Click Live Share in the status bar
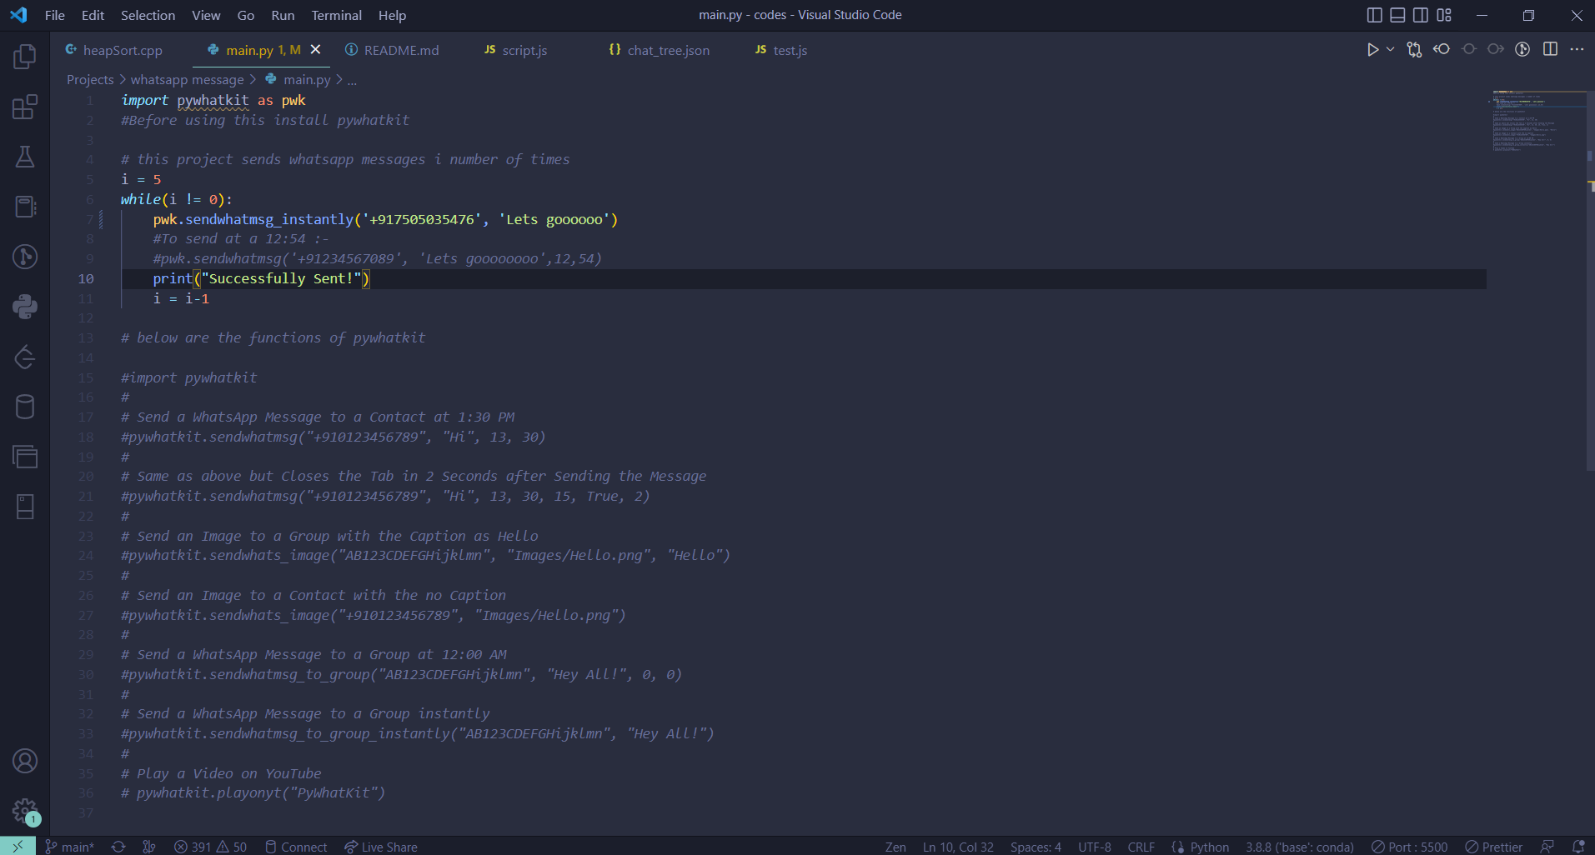1595x855 pixels. click(x=380, y=847)
